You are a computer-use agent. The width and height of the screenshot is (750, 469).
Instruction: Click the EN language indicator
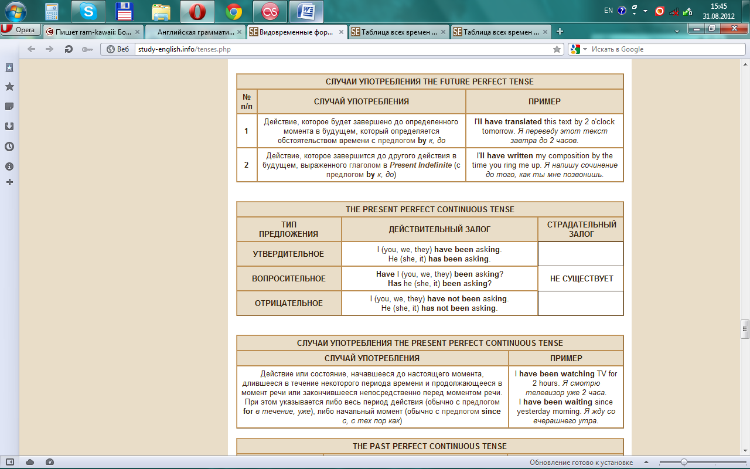(608, 11)
